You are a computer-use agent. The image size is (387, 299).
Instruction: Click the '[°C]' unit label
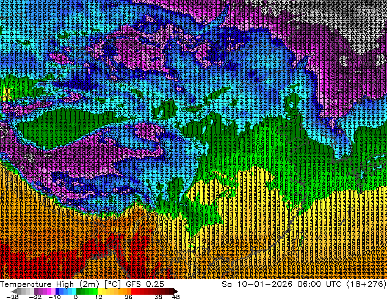click(112, 284)
